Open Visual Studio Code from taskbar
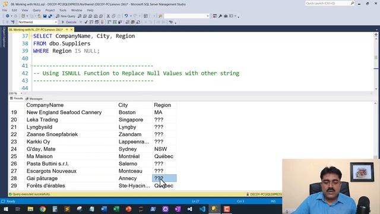The image size is (380, 214). [202, 209]
